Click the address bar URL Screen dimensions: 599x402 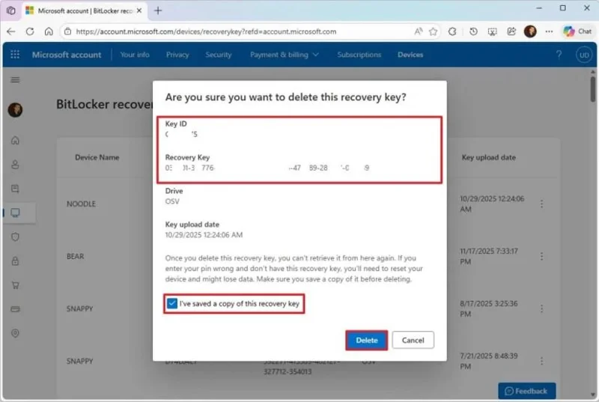[206, 31]
